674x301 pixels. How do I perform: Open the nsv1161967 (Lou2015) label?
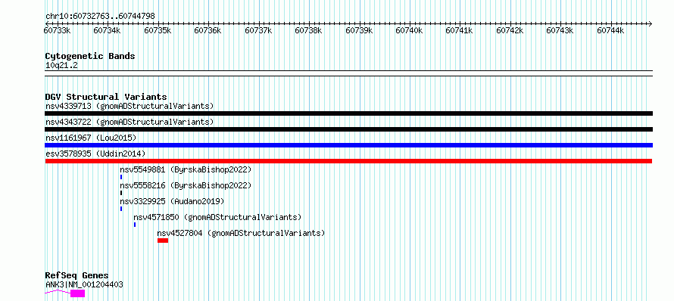coord(91,138)
